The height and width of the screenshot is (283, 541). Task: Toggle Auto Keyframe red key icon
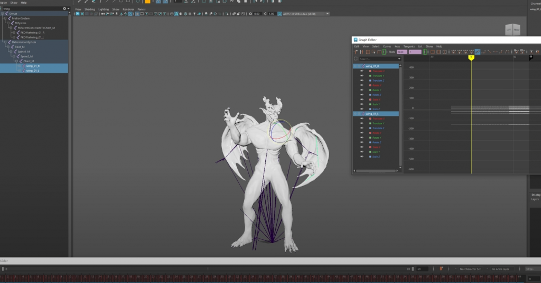(441, 269)
